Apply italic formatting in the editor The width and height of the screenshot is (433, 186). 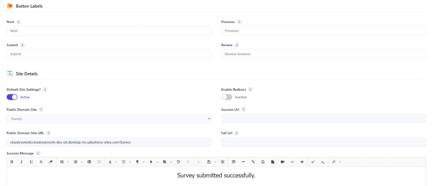tap(21, 162)
